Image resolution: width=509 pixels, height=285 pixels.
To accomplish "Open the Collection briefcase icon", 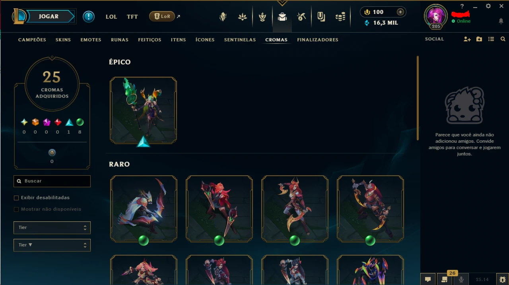I will 282,17.
